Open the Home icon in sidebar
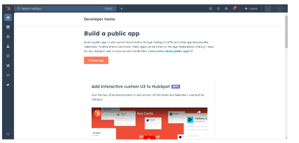 click(8, 17)
